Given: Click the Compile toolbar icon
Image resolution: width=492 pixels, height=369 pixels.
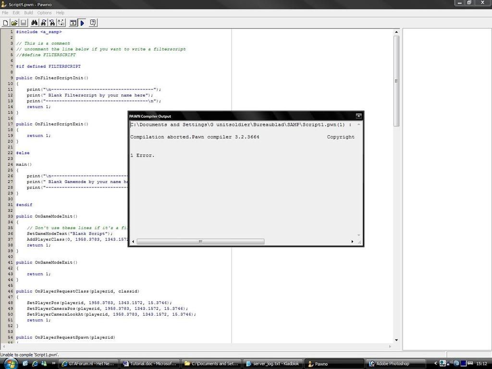Looking at the screenshot, I should 73,23.
